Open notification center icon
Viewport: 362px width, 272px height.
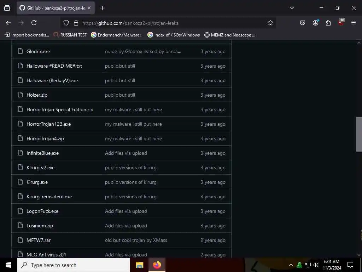(x=350, y=265)
